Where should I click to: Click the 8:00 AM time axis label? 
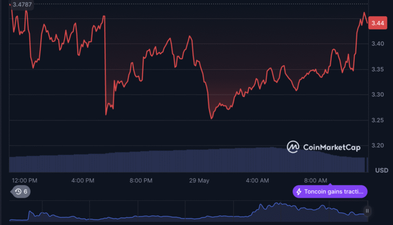tap(315, 181)
